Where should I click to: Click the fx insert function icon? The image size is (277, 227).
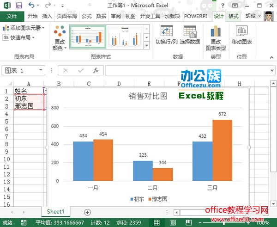[x=96, y=70]
